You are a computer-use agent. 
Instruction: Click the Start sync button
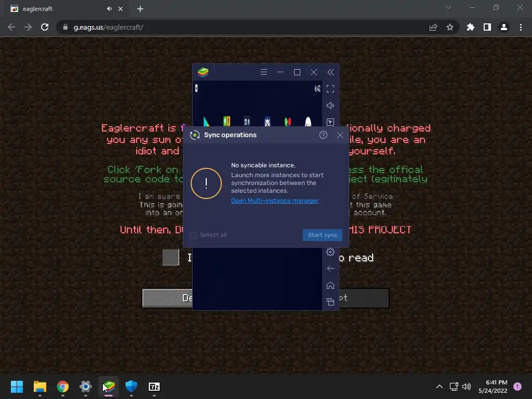322,235
